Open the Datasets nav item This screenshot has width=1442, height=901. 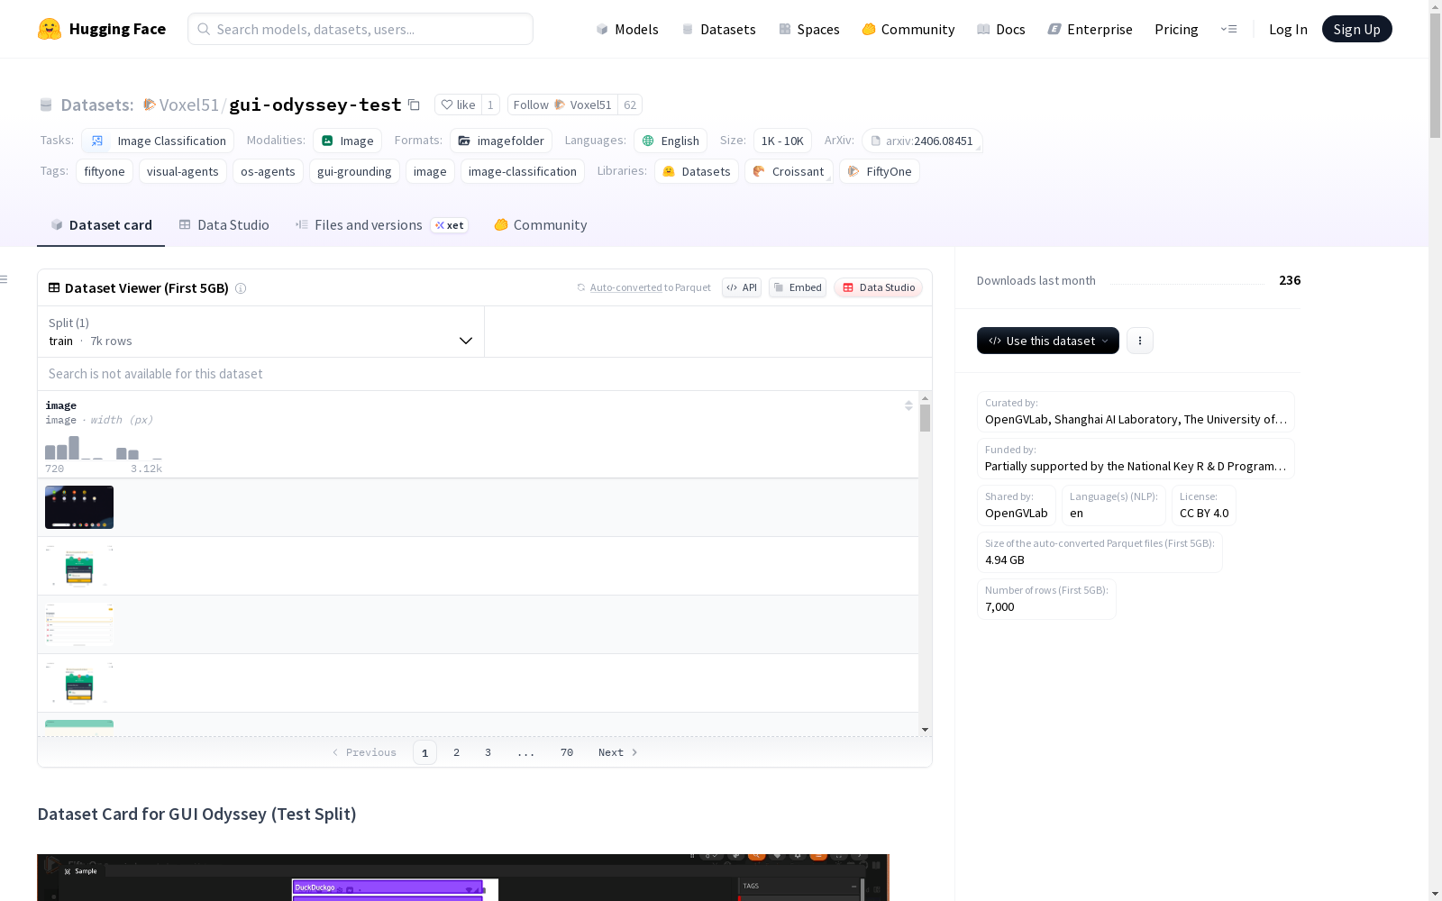(x=718, y=29)
